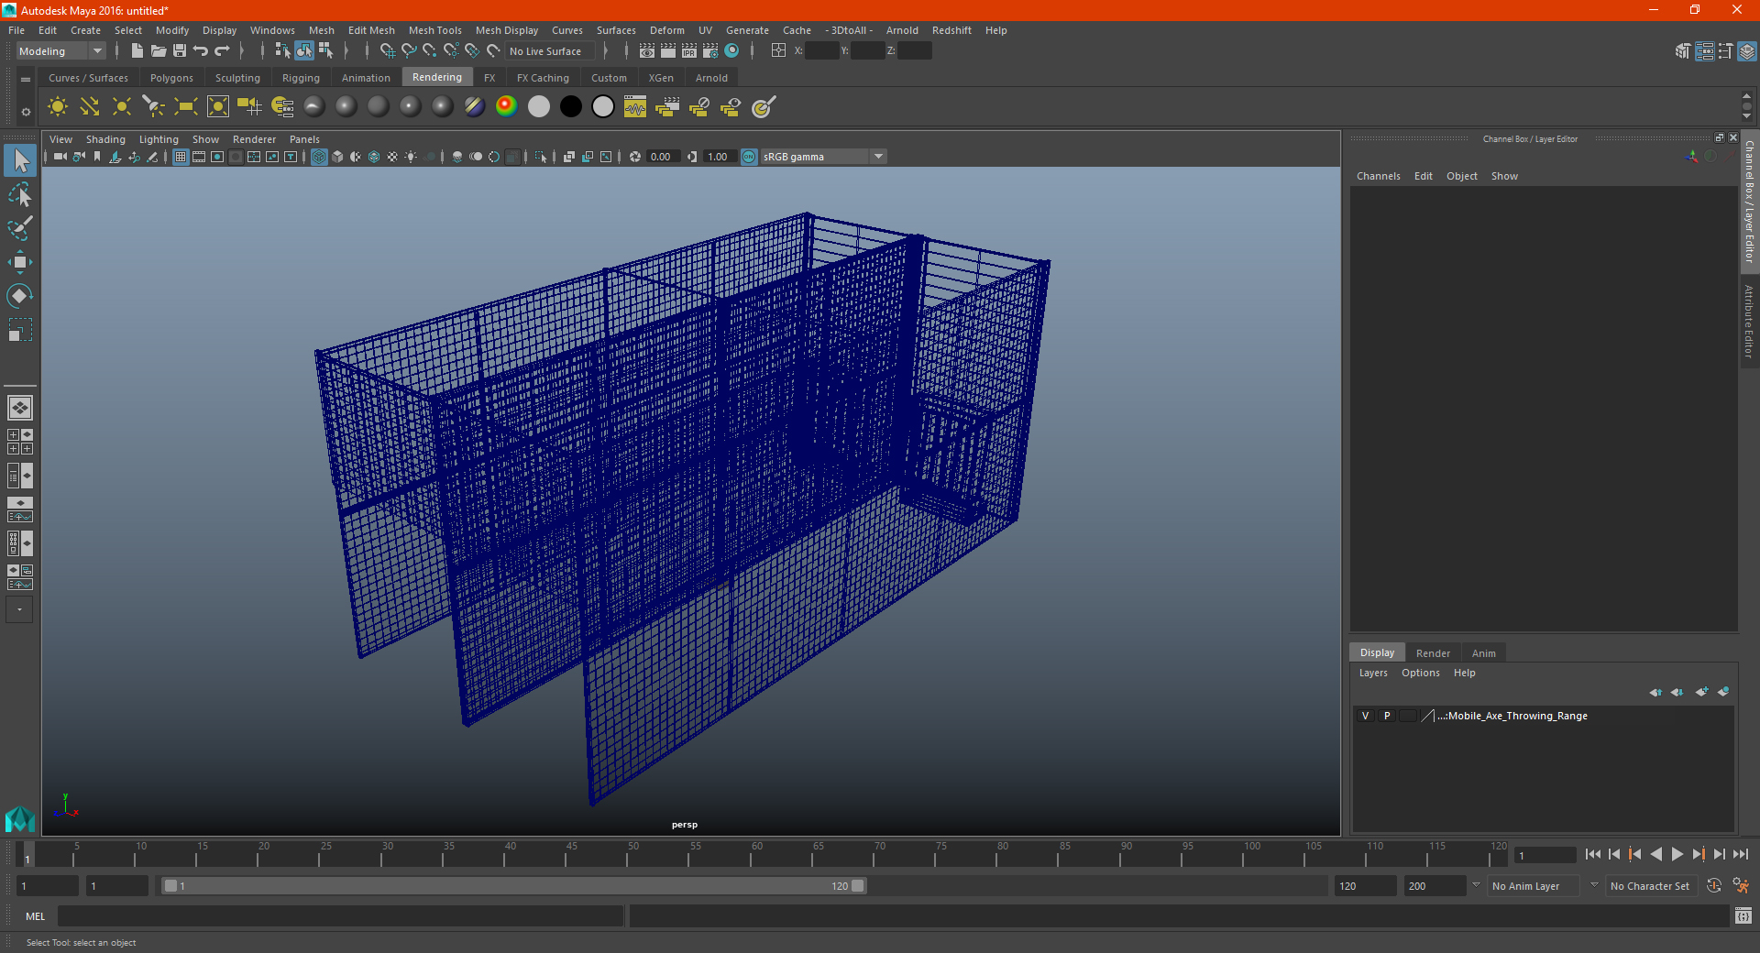Toggle wireframe display in viewport
Image resolution: width=1760 pixels, height=953 pixels.
[319, 157]
